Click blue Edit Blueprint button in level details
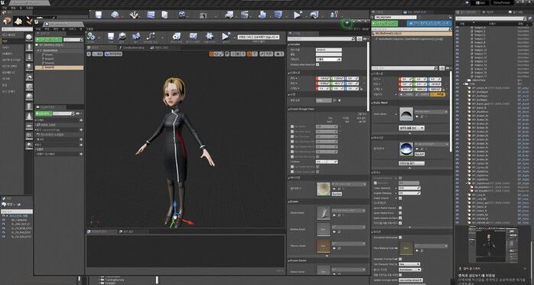 pos(429,23)
